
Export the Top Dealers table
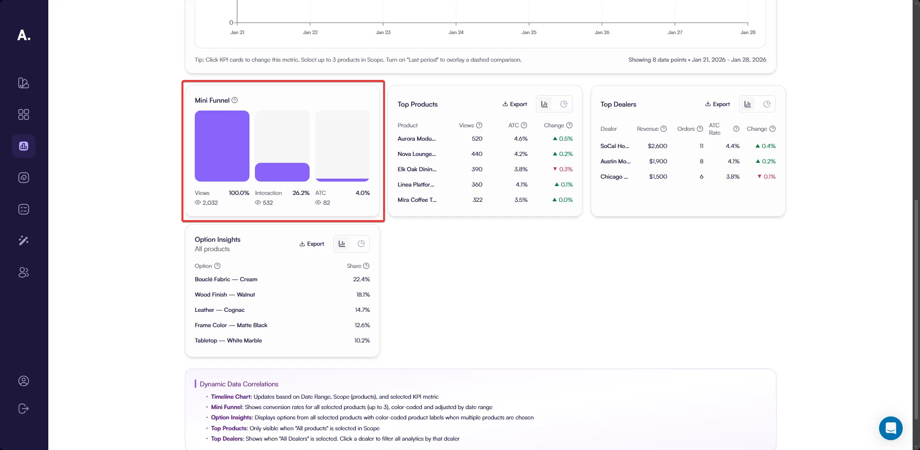pos(717,104)
